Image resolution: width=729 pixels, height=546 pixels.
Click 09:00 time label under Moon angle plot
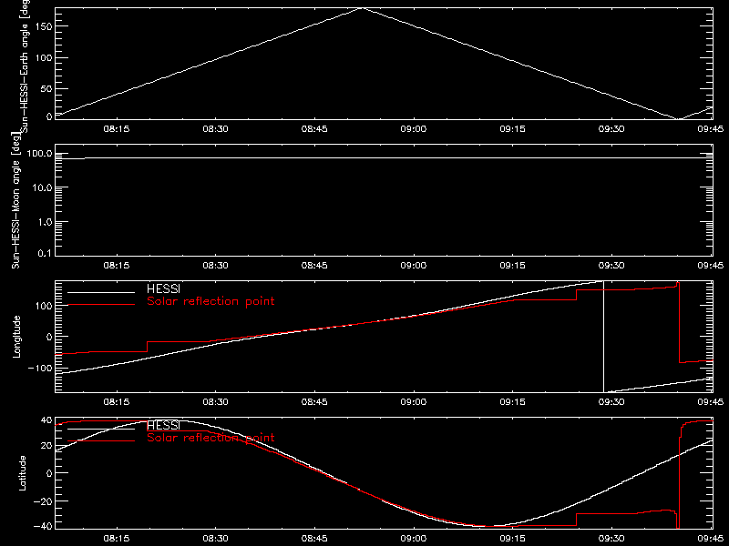414,266
